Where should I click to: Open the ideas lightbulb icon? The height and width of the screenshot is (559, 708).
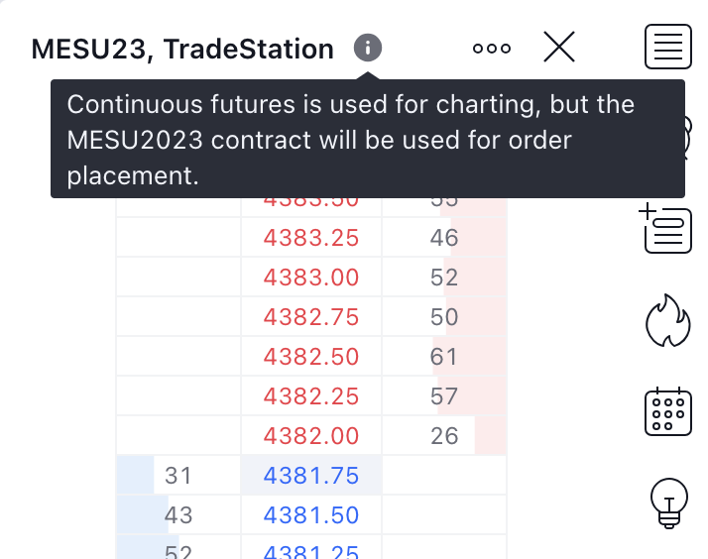click(x=668, y=501)
